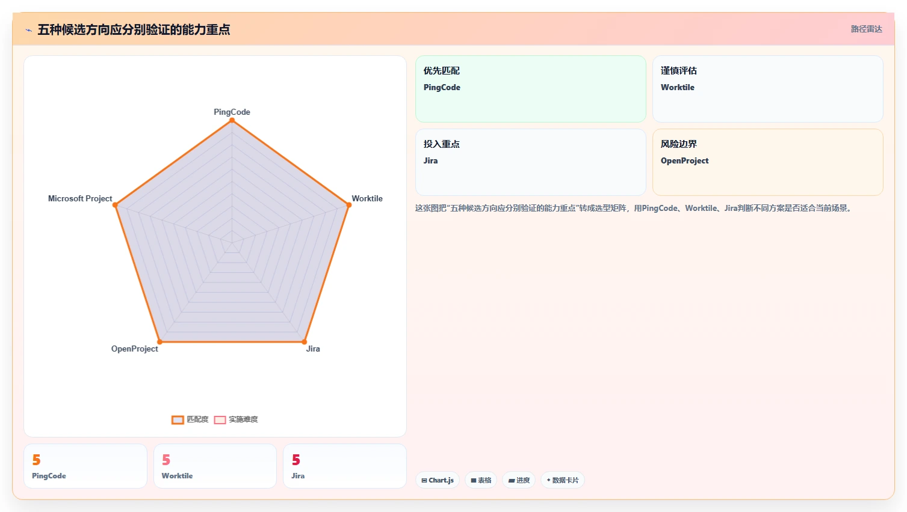Screen dimensions: 907x512
Task: Select the Jira score 5 stat card
Action: pyautogui.click(x=345, y=466)
